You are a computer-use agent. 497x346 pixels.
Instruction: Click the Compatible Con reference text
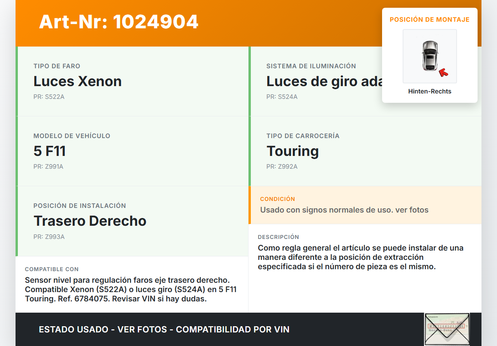click(131, 290)
